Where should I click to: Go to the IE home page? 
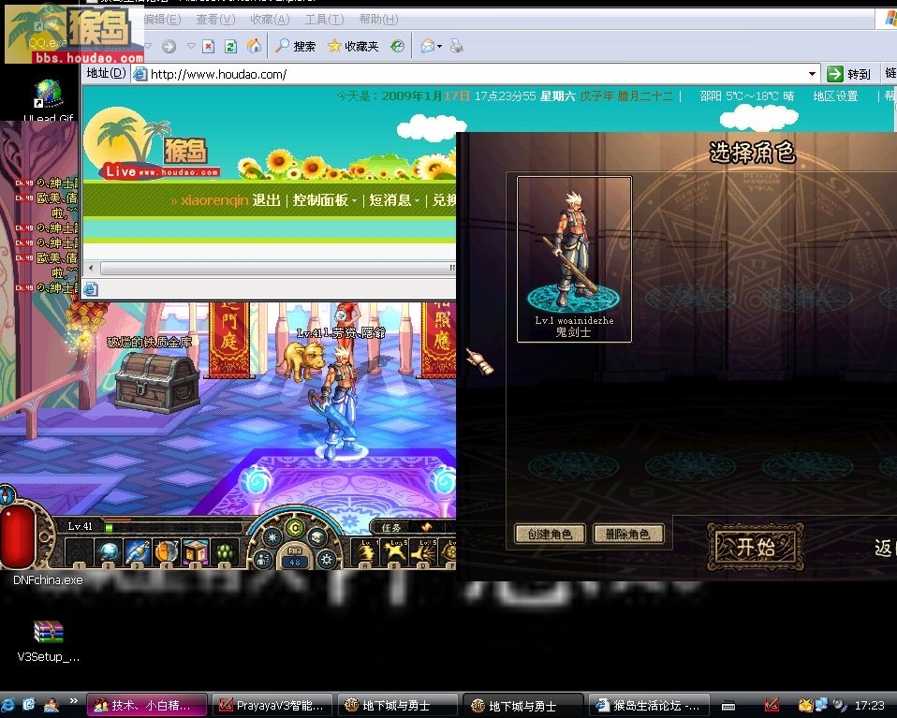(x=254, y=46)
